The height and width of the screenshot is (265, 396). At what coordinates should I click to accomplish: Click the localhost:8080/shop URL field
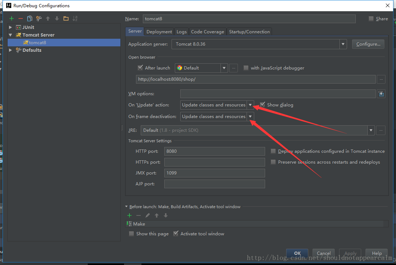[x=256, y=79]
